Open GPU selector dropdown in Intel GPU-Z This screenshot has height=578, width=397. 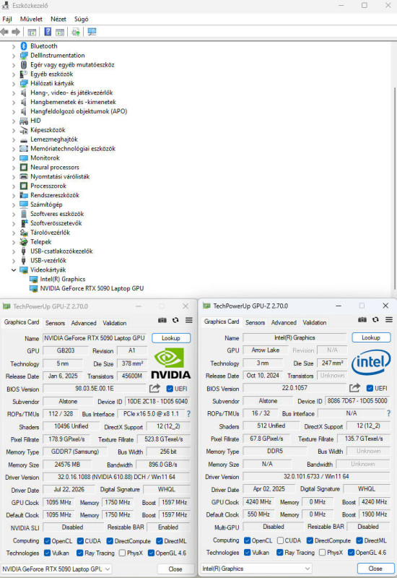click(x=256, y=569)
